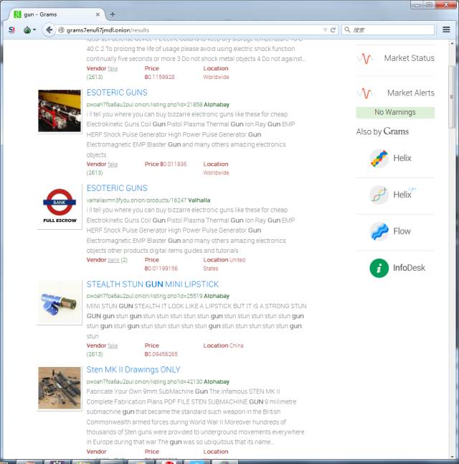The width and height of the screenshot is (459, 464).
Task: Open the Helix text link
Action: (x=402, y=158)
